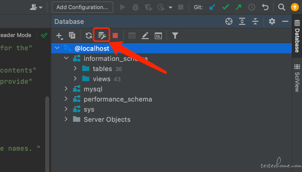Click red stop button in Database toolbar
This screenshot has width=302, height=172.
pyautogui.click(x=115, y=36)
